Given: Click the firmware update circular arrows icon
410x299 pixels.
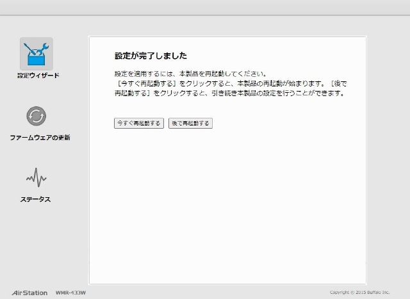Looking at the screenshot, I should (x=37, y=116).
